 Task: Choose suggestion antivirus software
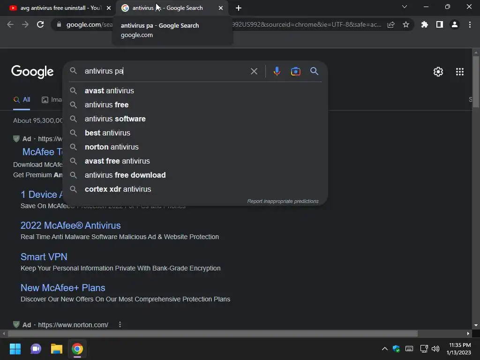[x=195, y=119]
